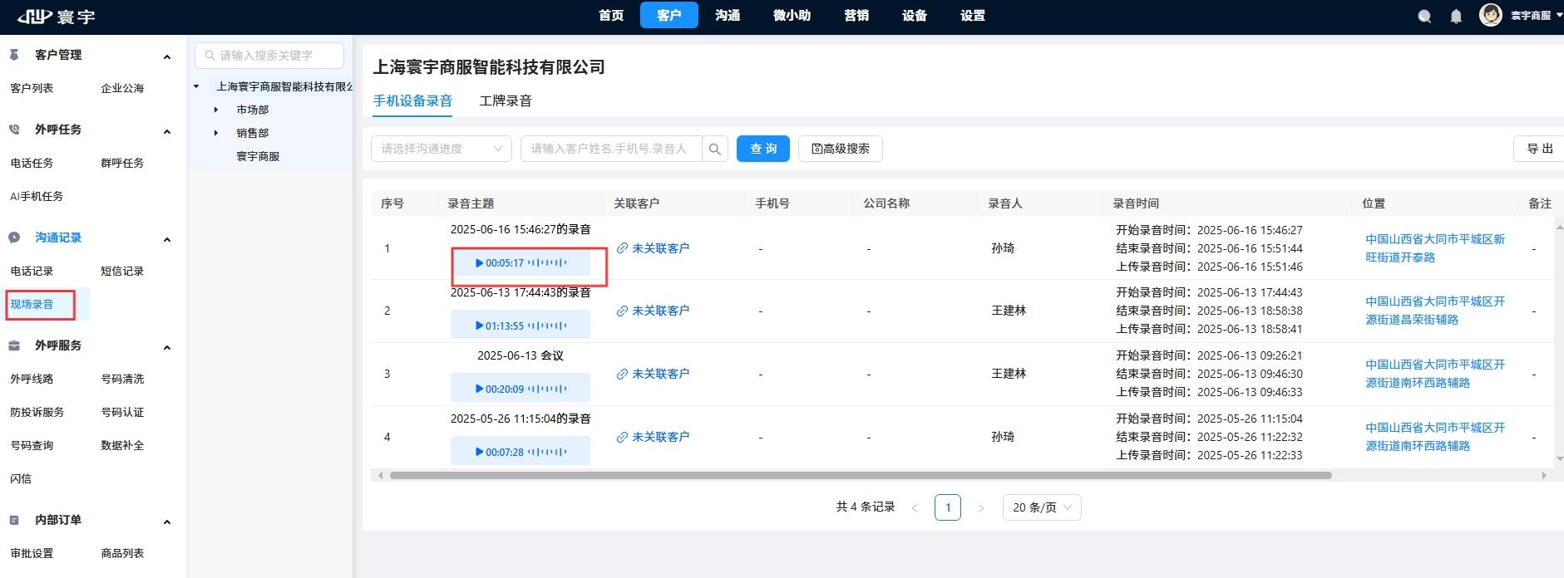Open 防投诉服务 in sidebar

(37, 412)
